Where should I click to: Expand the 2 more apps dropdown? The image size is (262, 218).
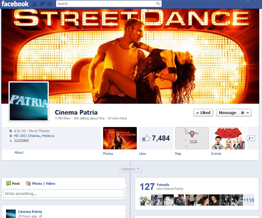point(251,138)
